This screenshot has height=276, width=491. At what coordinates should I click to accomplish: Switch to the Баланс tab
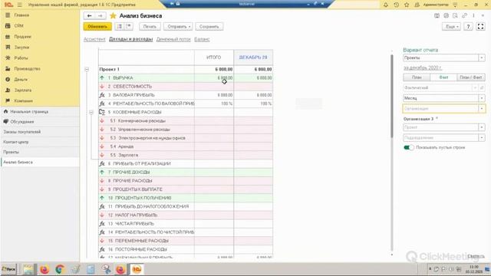pyautogui.click(x=202, y=39)
